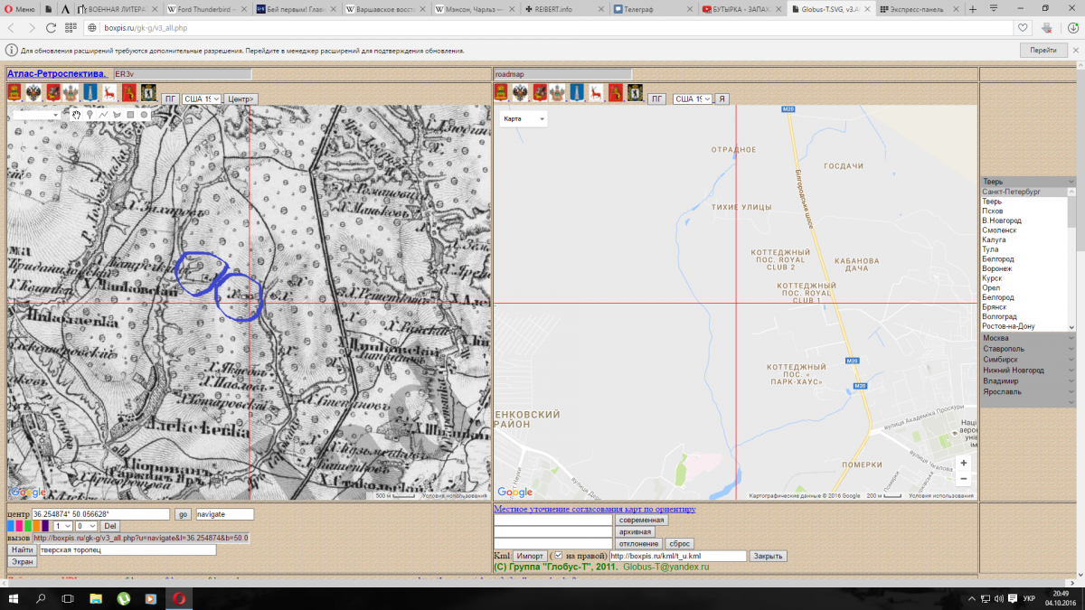Viewport: 1085px width, 610px height.
Task: Zoom in on the right roadmap
Action: (x=964, y=464)
